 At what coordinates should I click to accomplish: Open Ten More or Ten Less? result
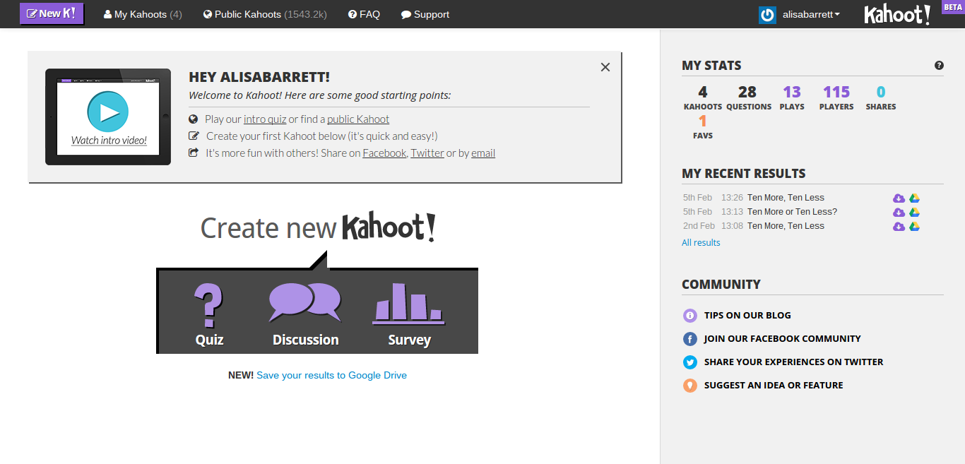792,212
